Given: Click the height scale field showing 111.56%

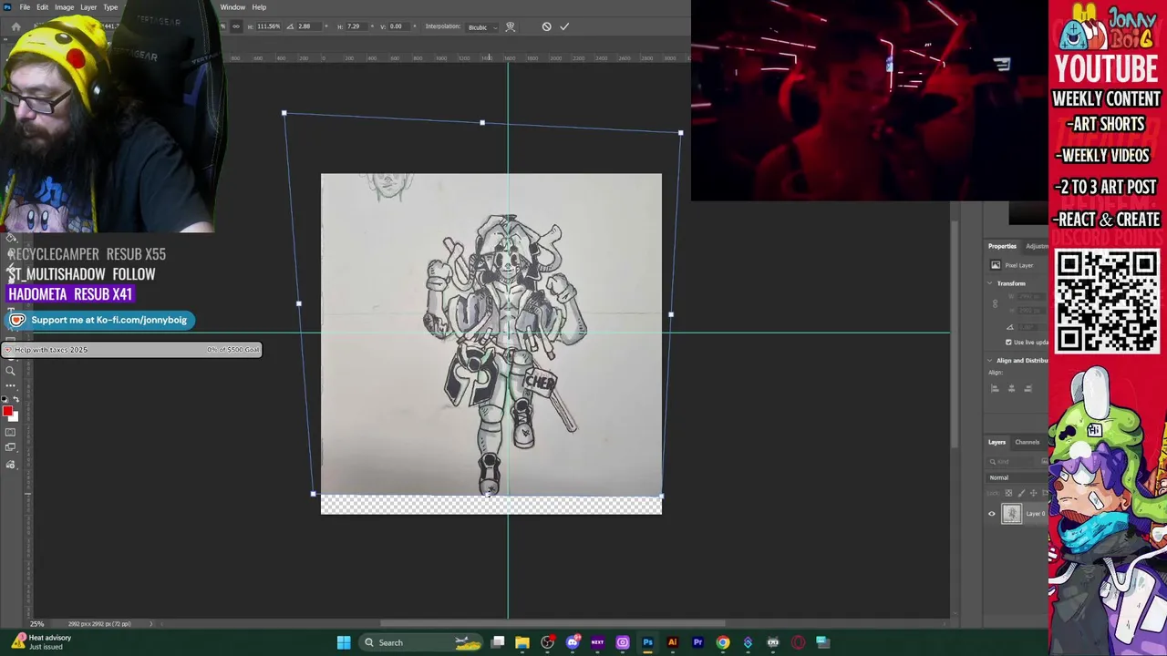Looking at the screenshot, I should [x=269, y=26].
